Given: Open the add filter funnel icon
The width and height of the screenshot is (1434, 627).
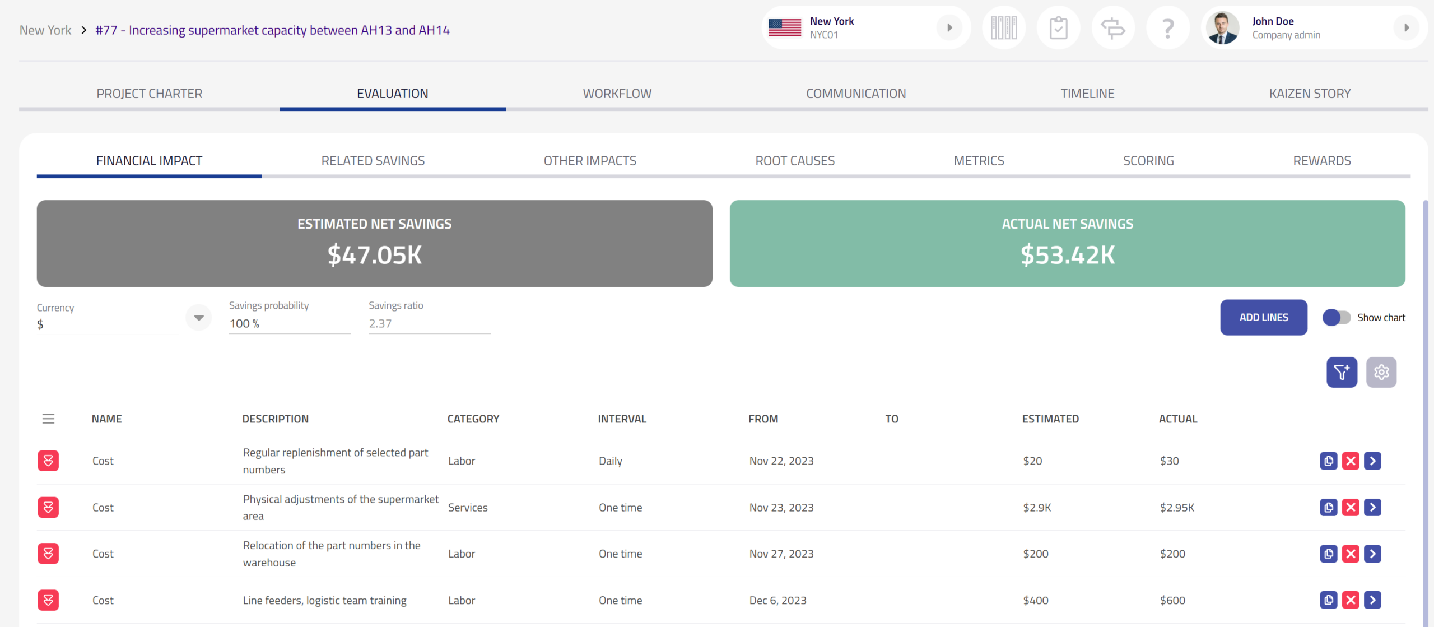Looking at the screenshot, I should pyautogui.click(x=1341, y=372).
